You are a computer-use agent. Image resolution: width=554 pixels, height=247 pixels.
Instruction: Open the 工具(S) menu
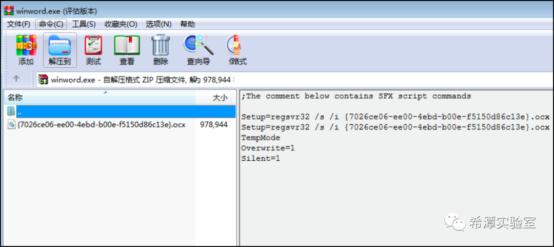84,24
